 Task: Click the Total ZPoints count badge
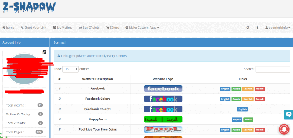40,123
